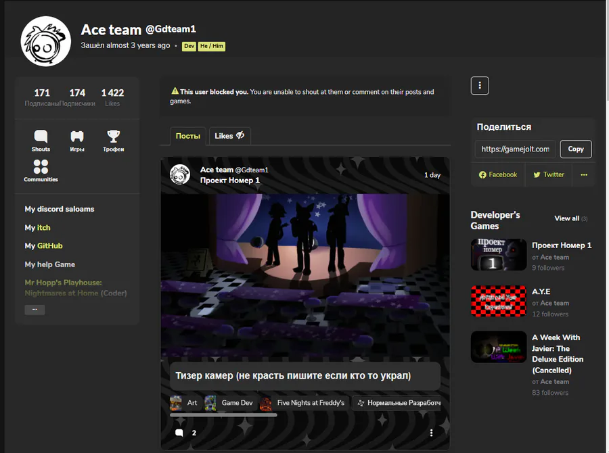Click the Art community thumbnail icon
This screenshot has height=453, width=609.
[x=175, y=403]
